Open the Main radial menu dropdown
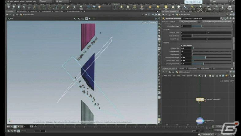This screenshot has height=136, width=241. [x=63, y=2]
